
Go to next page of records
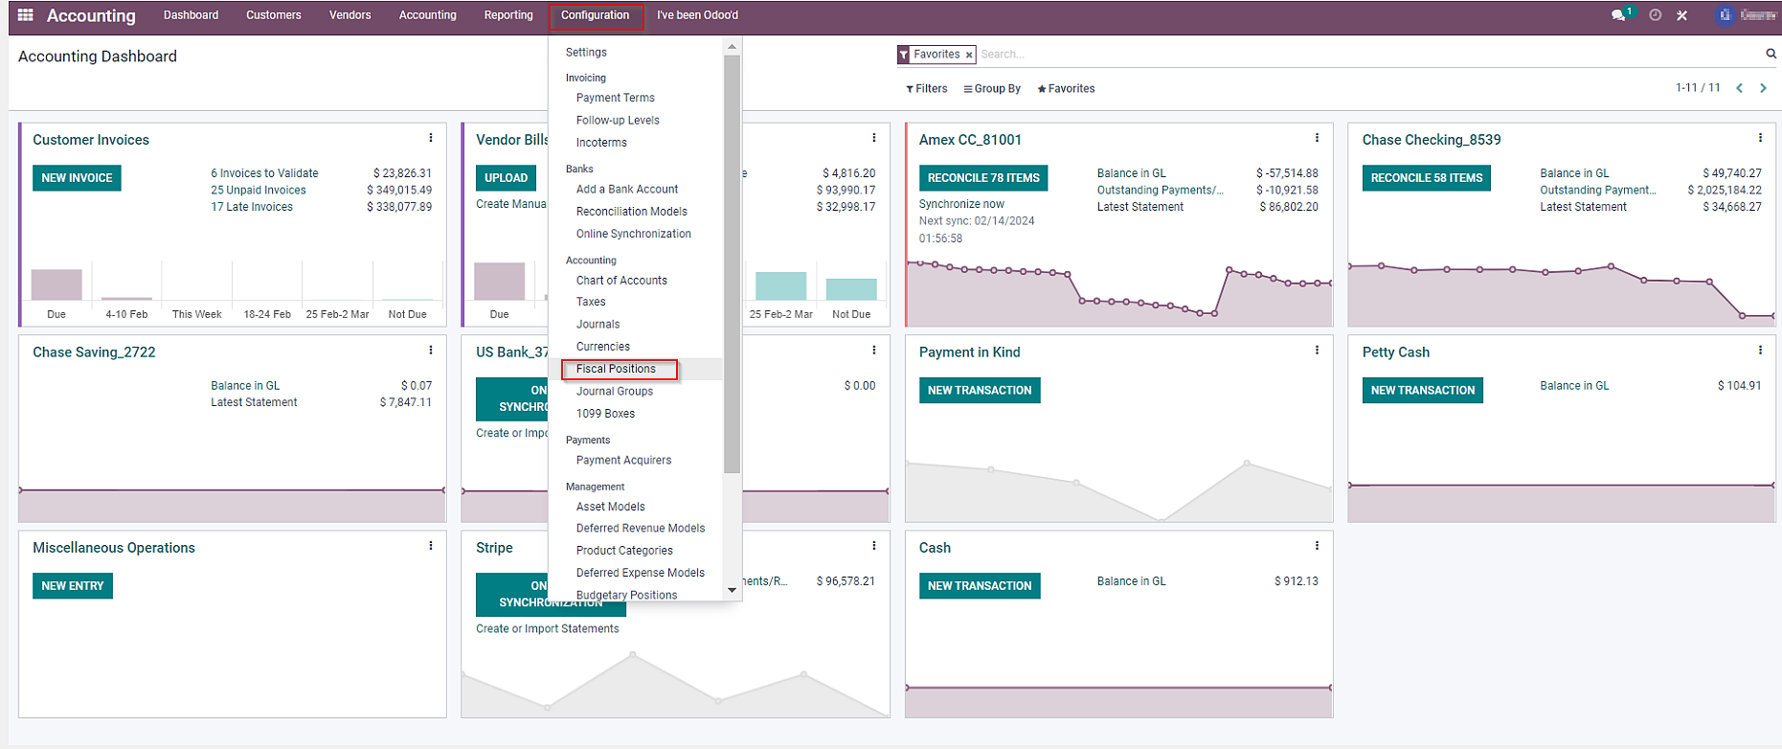(x=1763, y=88)
